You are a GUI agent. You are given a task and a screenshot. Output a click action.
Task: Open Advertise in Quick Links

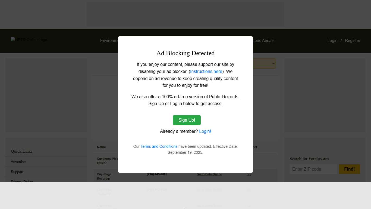tap(18, 162)
